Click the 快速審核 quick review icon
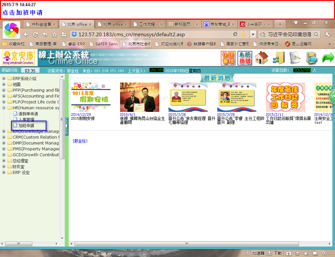 tap(228, 58)
